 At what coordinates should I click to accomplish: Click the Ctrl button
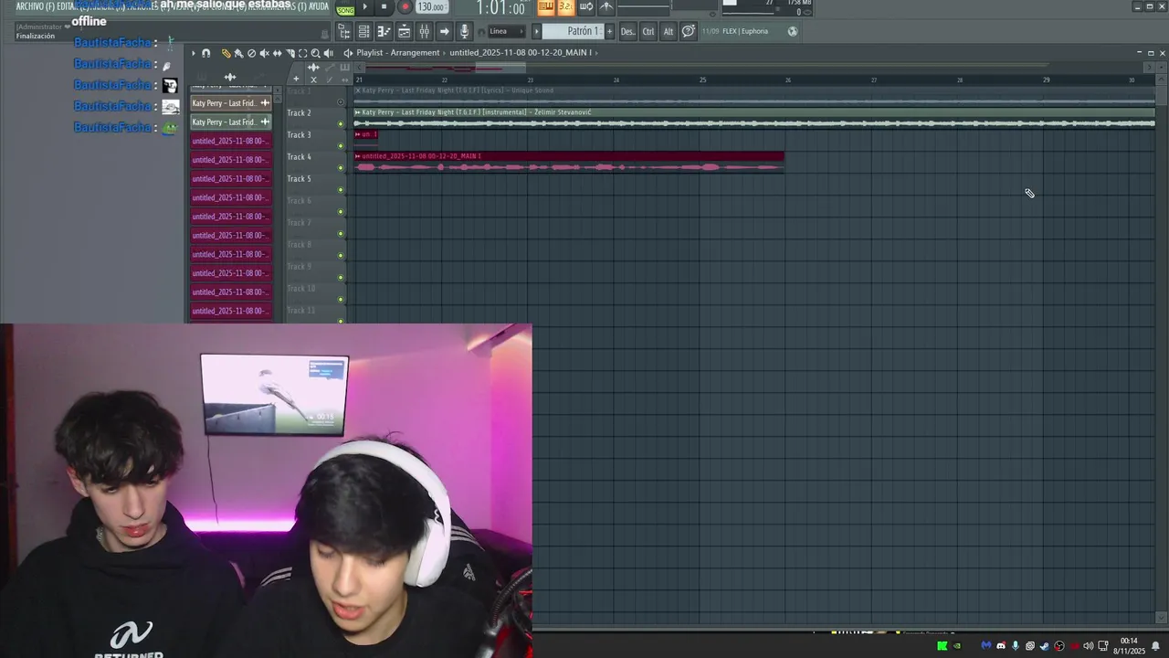pos(648,31)
